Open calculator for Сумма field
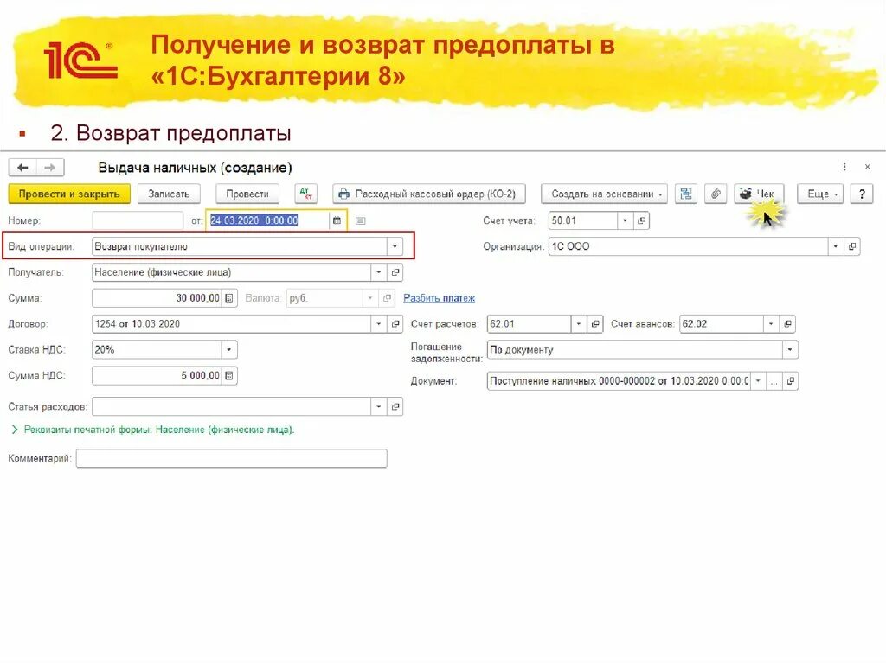This screenshot has width=886, height=663. (228, 298)
